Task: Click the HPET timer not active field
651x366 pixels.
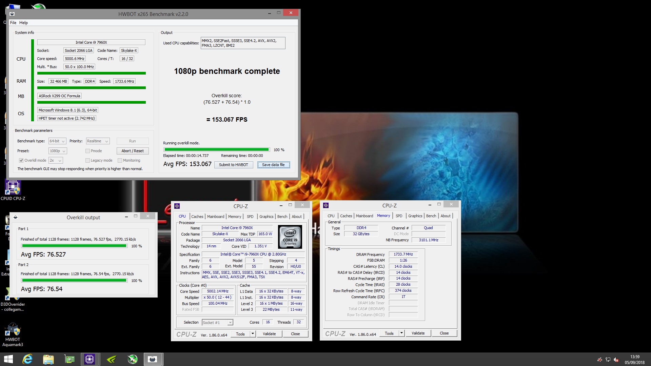Action: tap(67, 118)
